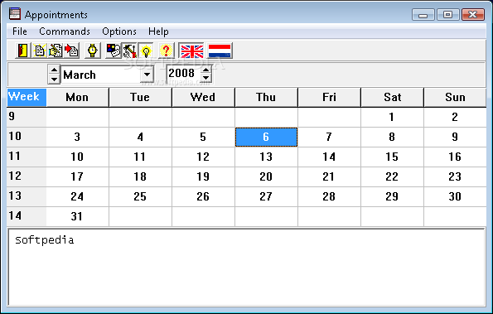Select Sunday the 23rd
This screenshot has width=493, height=314.
455,176
